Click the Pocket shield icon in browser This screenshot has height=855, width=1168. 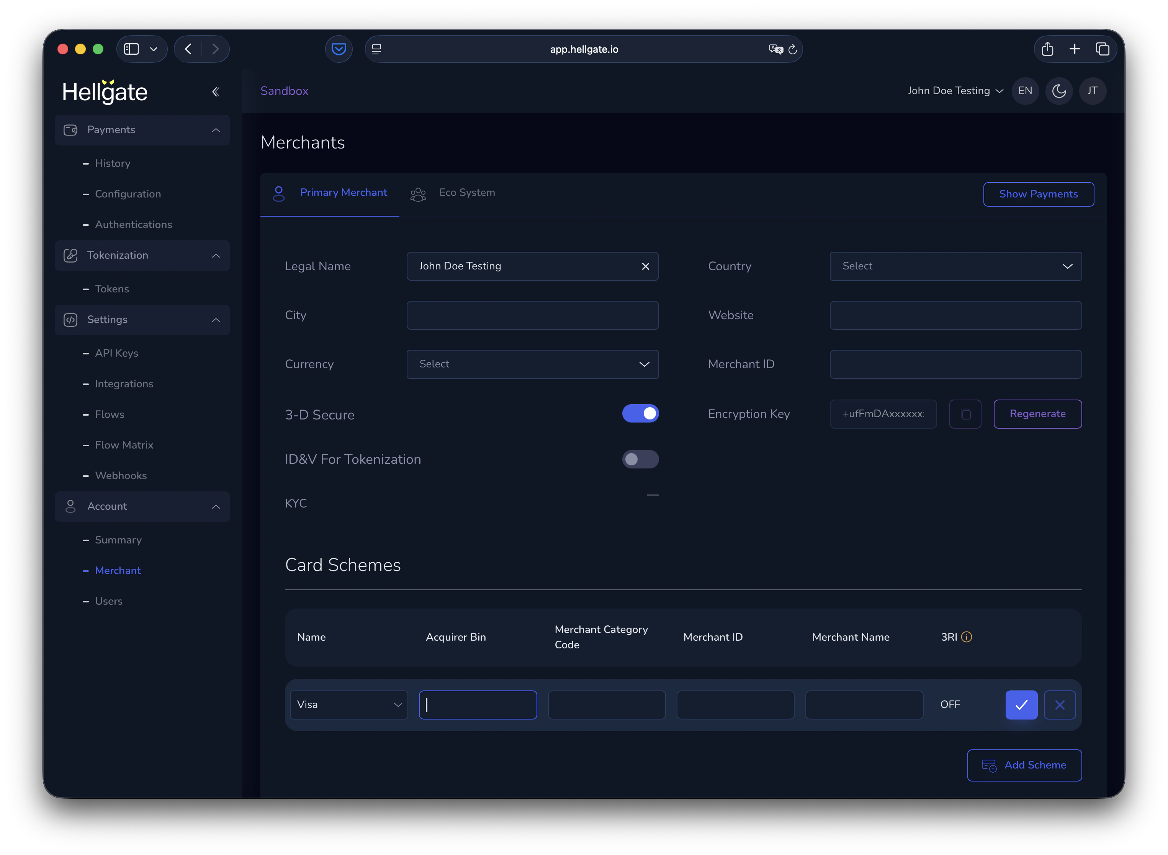[339, 49]
